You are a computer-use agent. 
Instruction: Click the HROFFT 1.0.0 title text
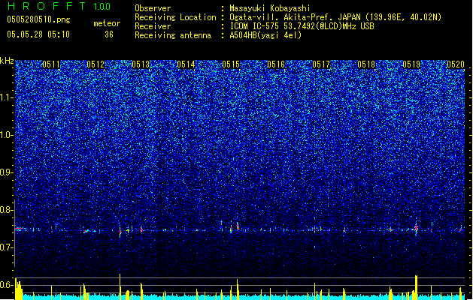(59, 6)
